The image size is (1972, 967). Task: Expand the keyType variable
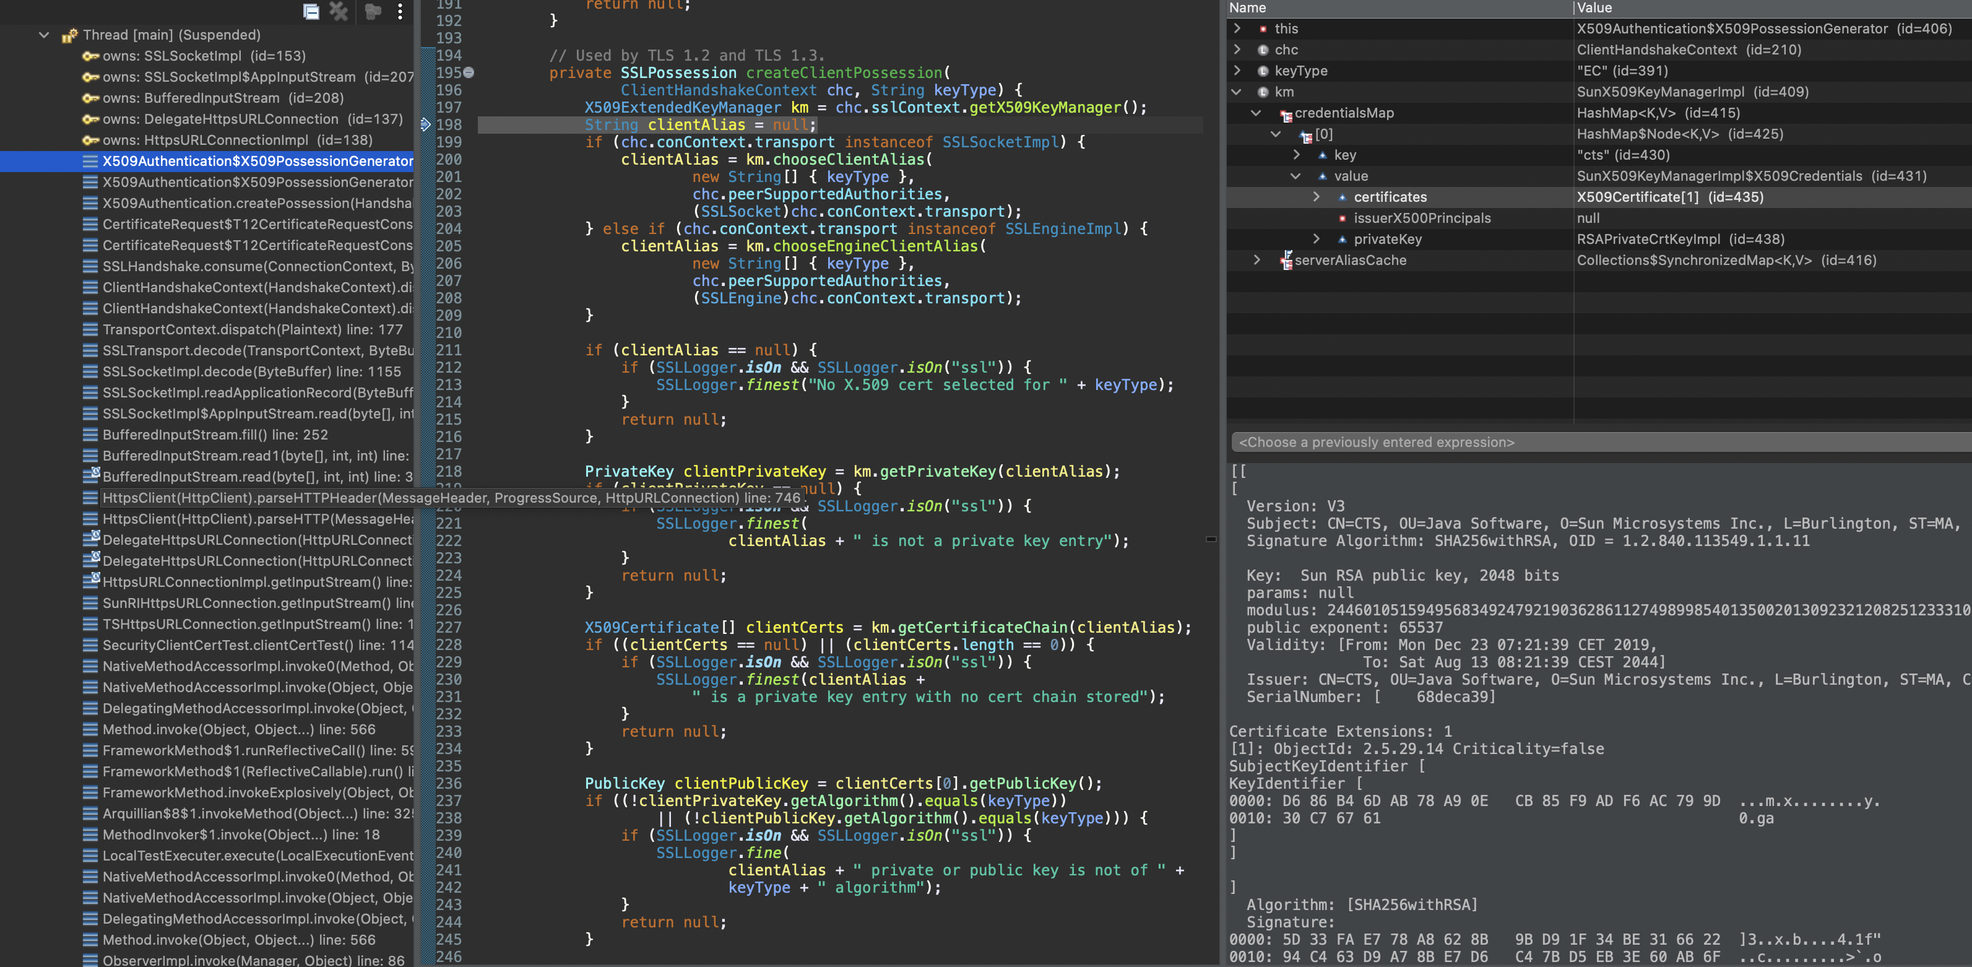1236,71
